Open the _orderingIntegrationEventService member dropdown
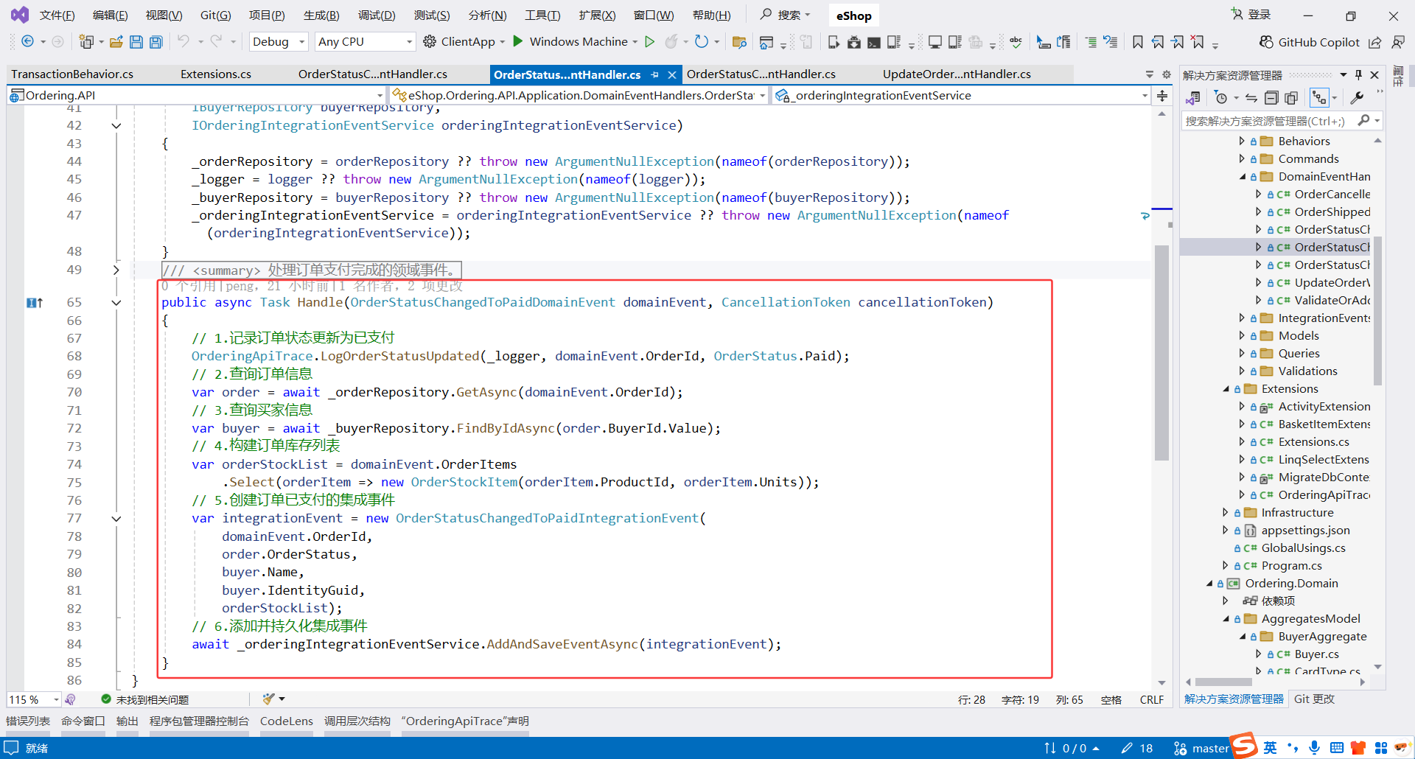The width and height of the screenshot is (1415, 759). click(x=961, y=95)
